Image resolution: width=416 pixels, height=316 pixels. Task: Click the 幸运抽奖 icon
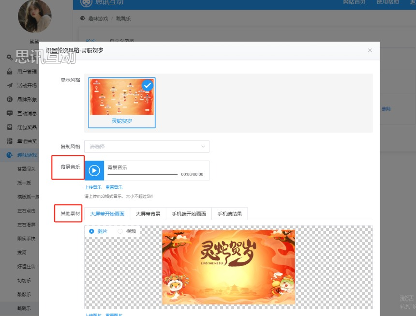point(10,141)
